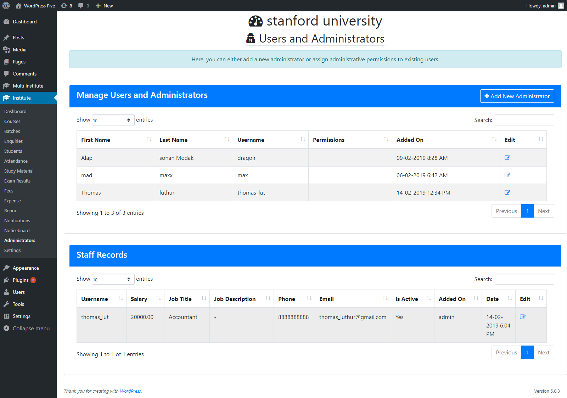The image size is (567, 398).
Task: Focus the Staff Records Search field
Action: (524, 279)
